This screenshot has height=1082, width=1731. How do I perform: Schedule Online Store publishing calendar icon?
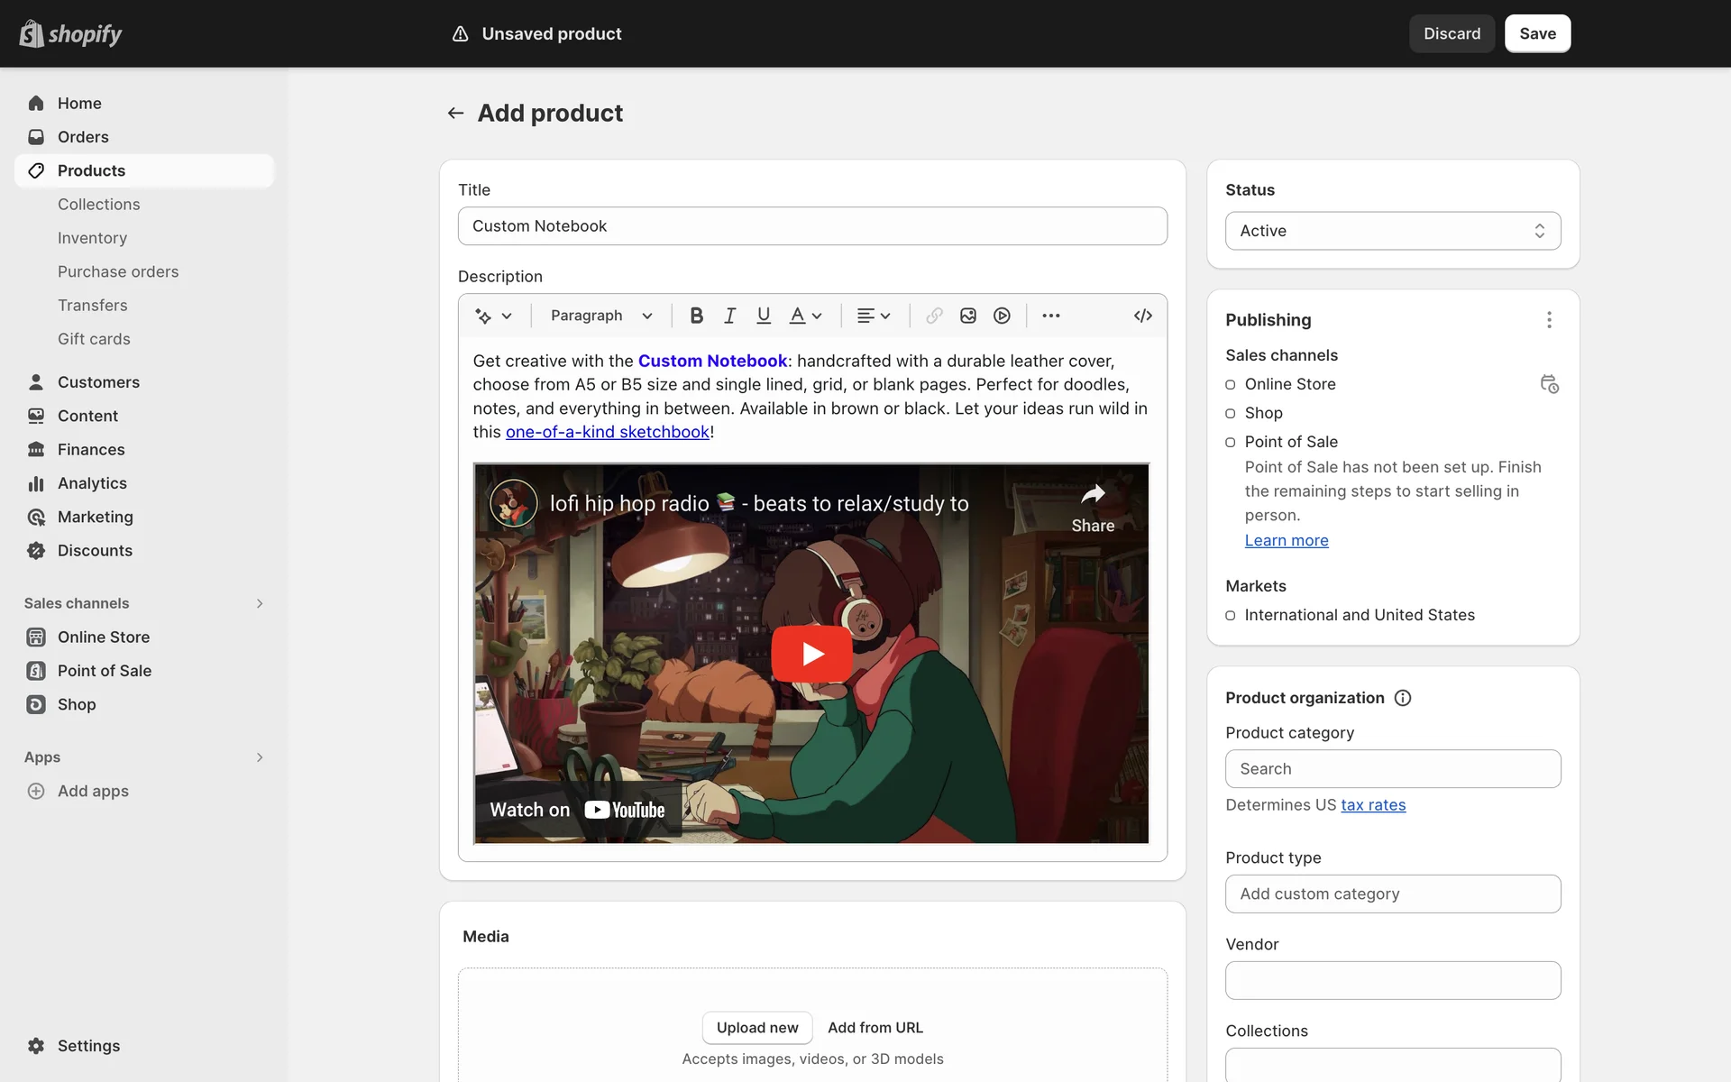(1549, 384)
